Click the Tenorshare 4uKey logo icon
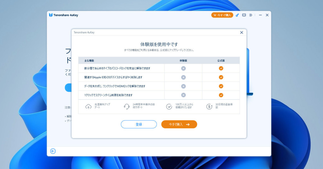This screenshot has width=323, height=169. 51,15
